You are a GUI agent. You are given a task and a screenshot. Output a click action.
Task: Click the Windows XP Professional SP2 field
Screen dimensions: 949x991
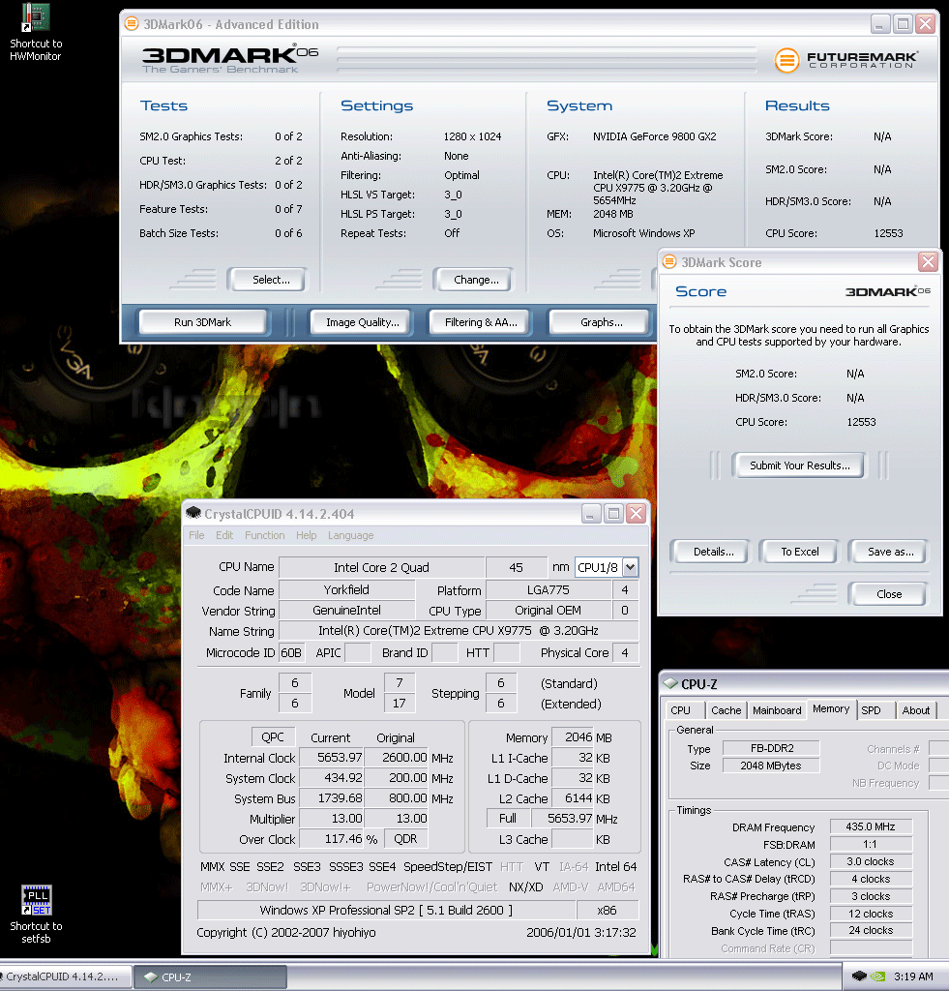[387, 910]
